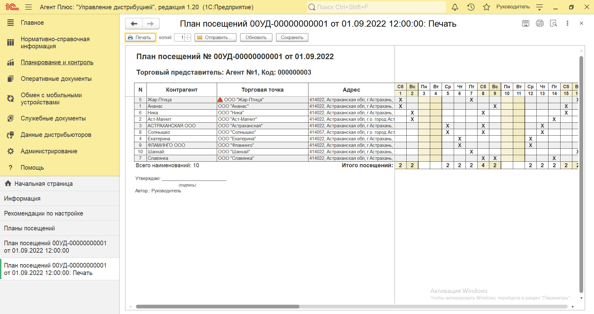
Task: Navigate forward with right arrow button
Action: (151, 24)
